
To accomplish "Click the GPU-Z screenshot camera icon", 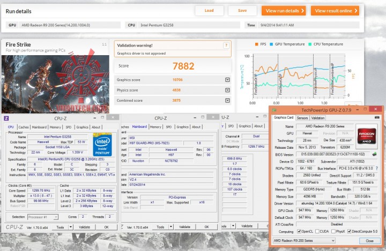I will pyautogui.click(x=377, y=118).
